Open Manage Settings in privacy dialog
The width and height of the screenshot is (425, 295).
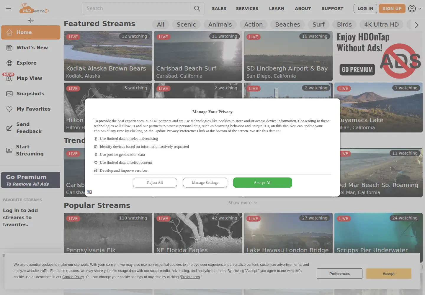coord(205,183)
